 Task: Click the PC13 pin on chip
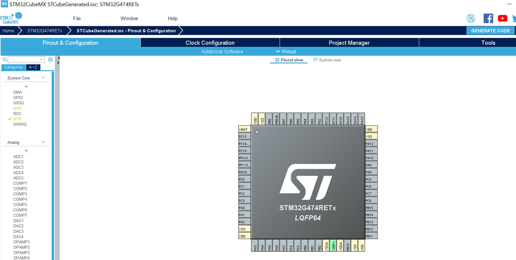point(244,136)
